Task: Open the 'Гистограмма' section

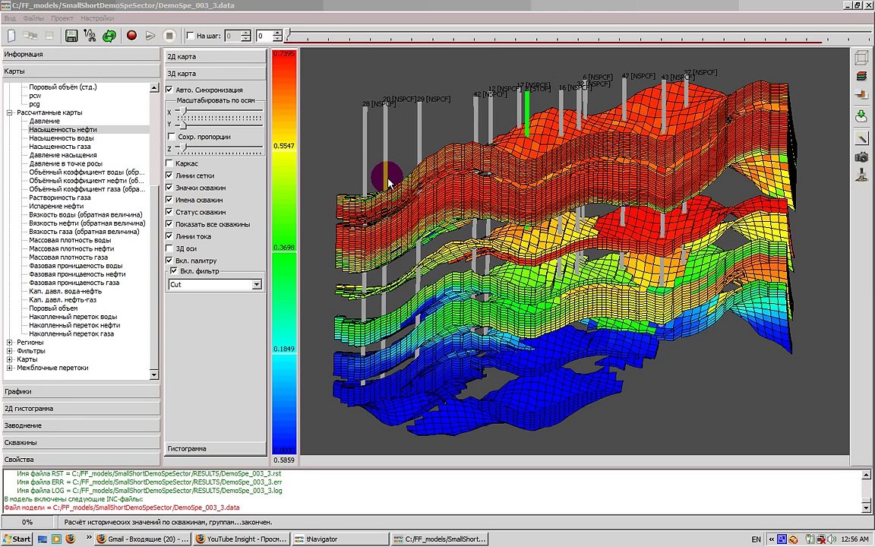Action: click(215, 448)
